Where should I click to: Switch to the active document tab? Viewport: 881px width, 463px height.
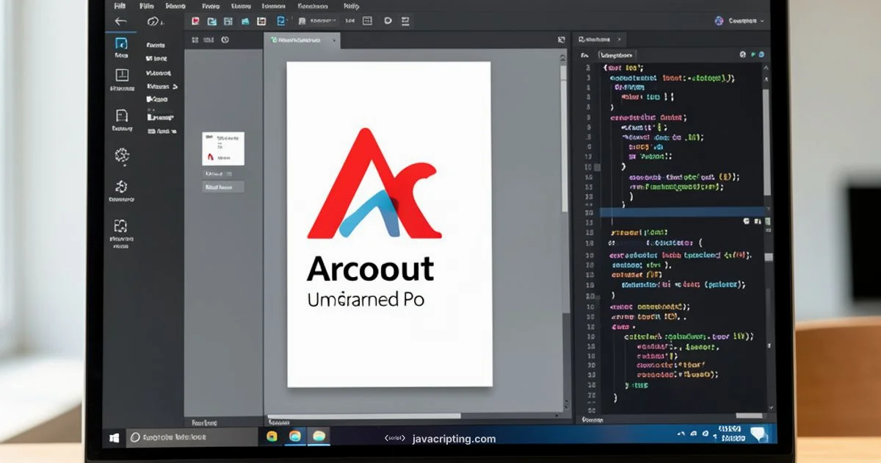(x=301, y=41)
